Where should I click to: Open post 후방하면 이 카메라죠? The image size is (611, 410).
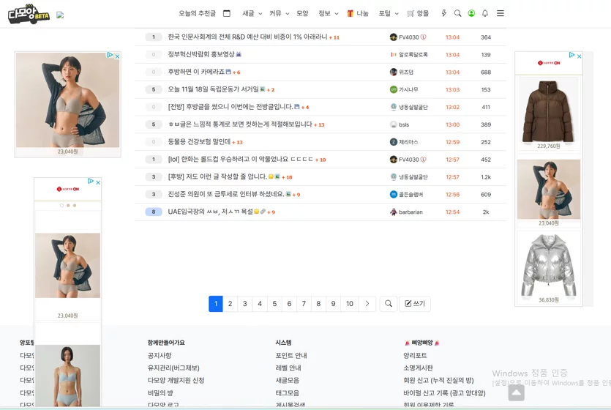point(196,72)
